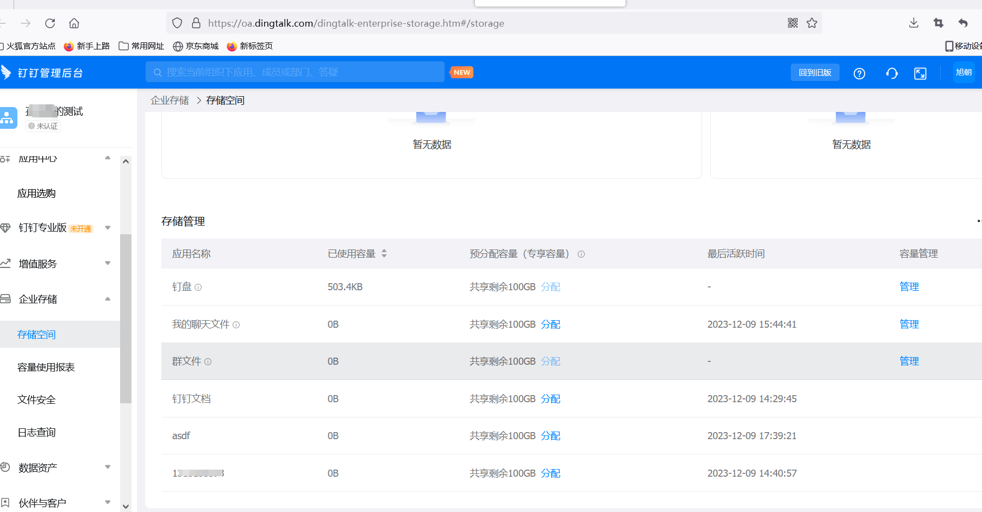This screenshot has width=982, height=512.
Task: Click the browser reload button
Action: (x=50, y=23)
